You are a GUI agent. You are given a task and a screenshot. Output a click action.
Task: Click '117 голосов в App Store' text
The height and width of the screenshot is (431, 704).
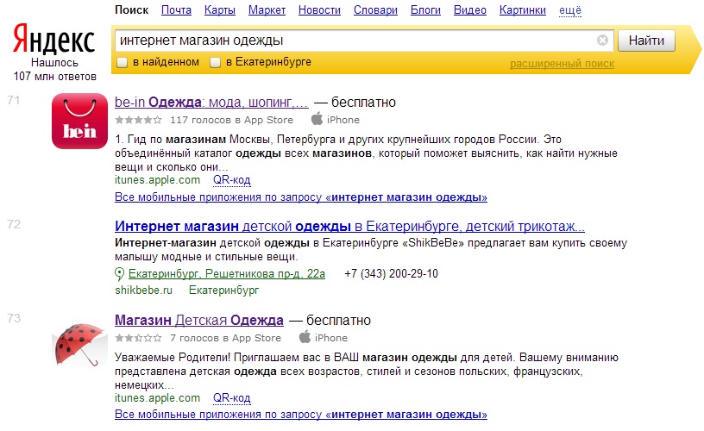[x=231, y=120]
